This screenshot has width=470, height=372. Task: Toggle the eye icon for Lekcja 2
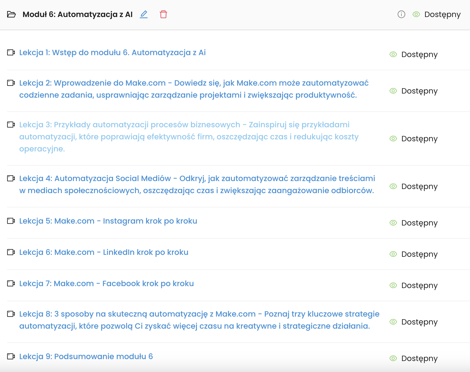[x=393, y=91]
